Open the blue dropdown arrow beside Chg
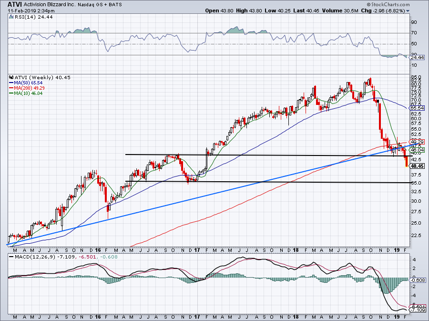Image resolution: width=429 pixels, height=321 pixels. tap(408, 11)
